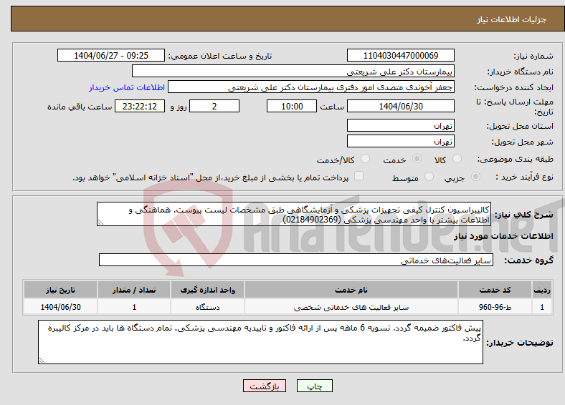565x405 pixels.
Task: Click the deadline time field 10:00
Action: pos(292,106)
